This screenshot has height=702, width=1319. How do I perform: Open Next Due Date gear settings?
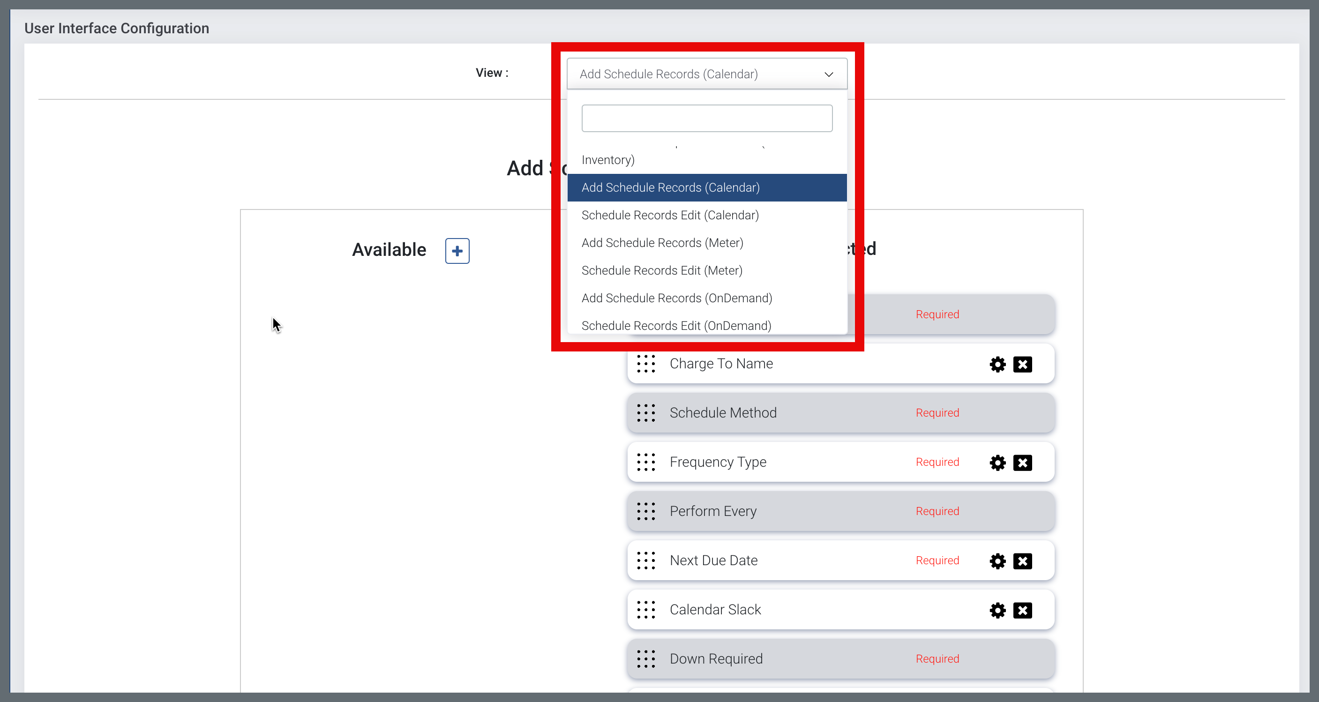click(997, 561)
